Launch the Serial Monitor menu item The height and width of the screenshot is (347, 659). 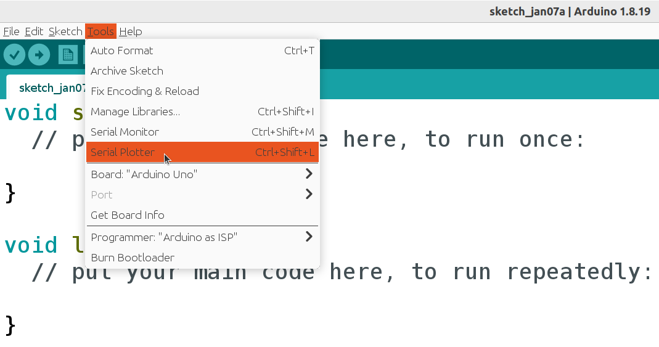tap(203, 132)
